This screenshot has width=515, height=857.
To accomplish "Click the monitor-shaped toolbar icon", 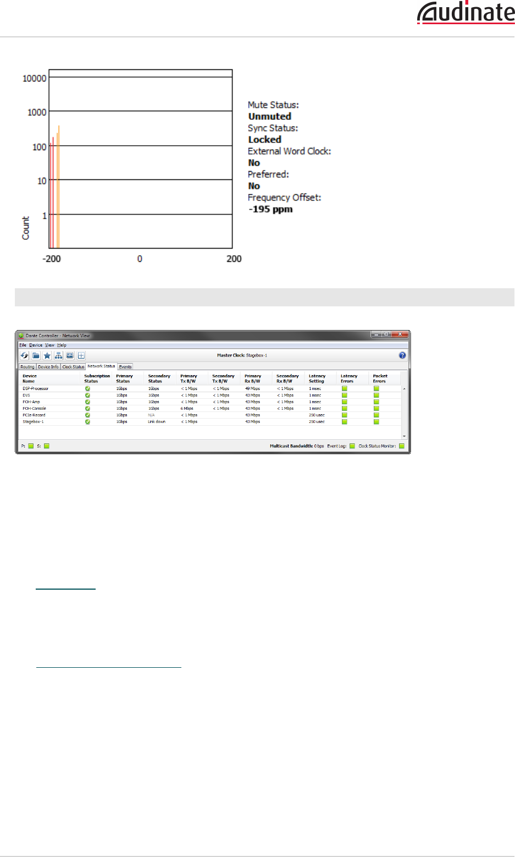I will (x=70, y=355).
